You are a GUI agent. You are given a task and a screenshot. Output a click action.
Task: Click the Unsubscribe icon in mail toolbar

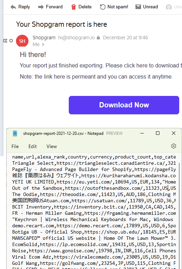[169, 7]
